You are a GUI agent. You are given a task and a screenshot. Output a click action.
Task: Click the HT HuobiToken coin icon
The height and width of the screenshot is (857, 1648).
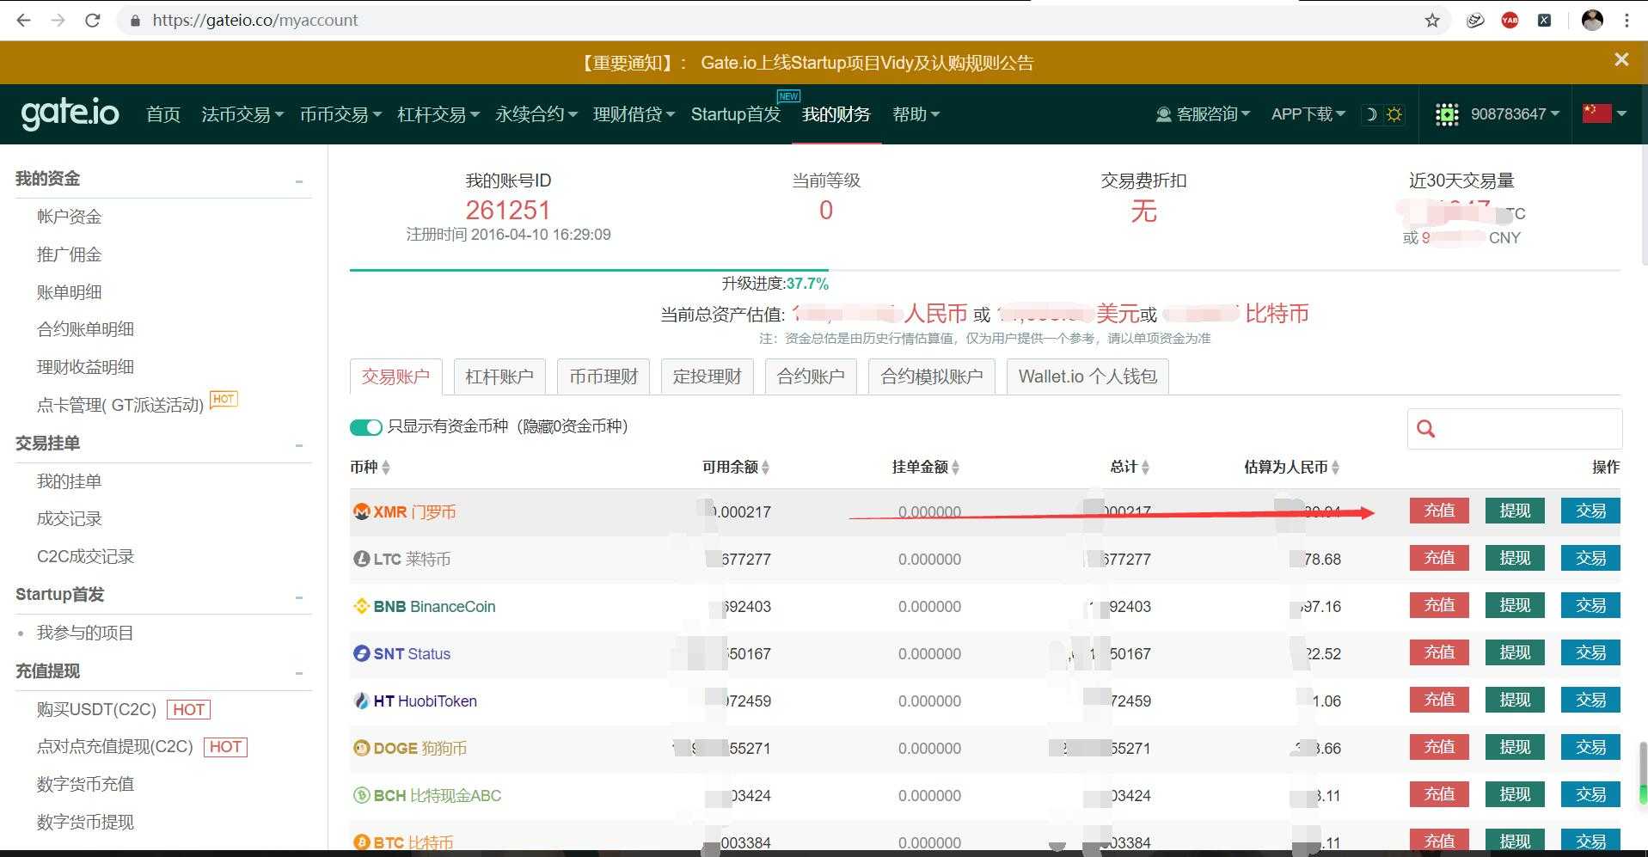click(x=362, y=701)
